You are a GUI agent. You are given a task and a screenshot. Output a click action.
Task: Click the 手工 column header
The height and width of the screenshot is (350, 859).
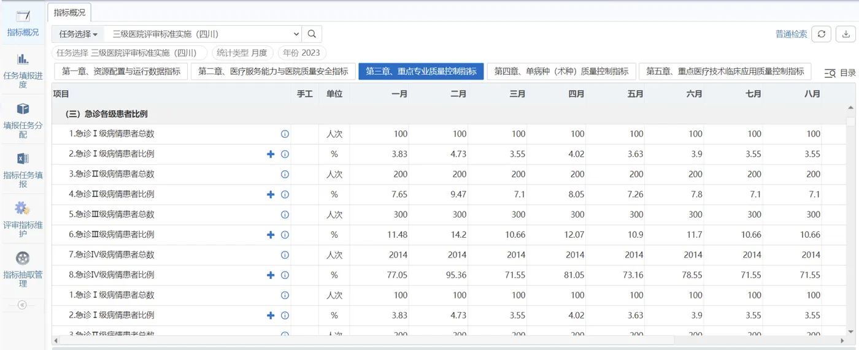[x=305, y=94]
